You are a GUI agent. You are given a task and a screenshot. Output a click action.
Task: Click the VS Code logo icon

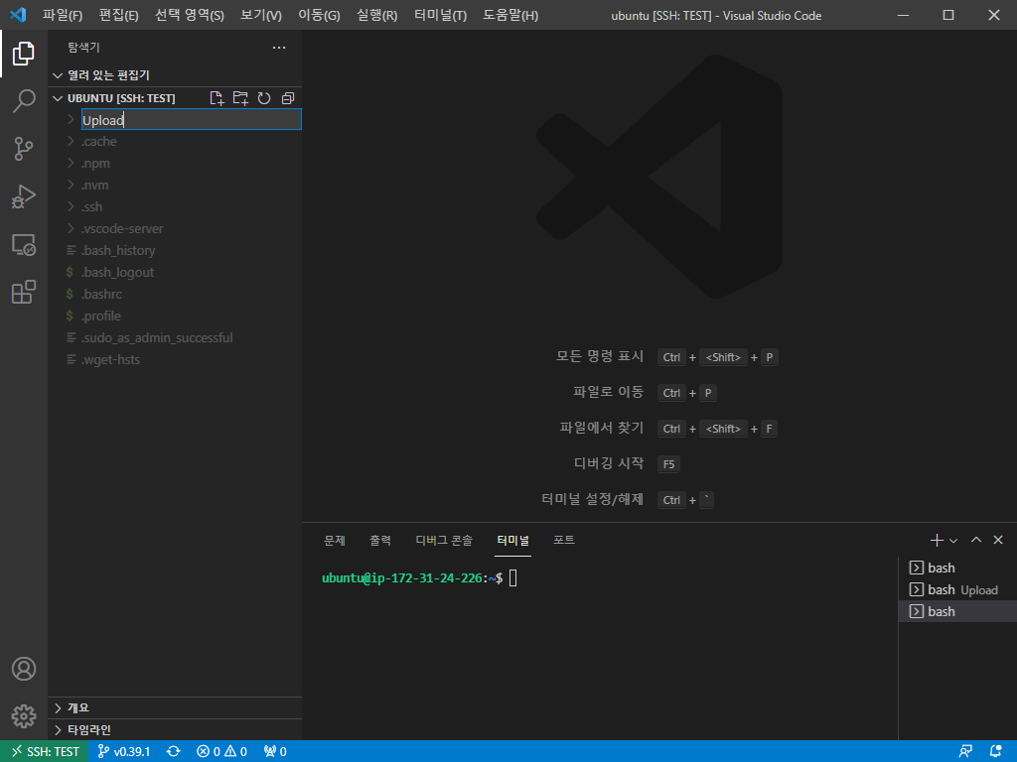(x=18, y=14)
